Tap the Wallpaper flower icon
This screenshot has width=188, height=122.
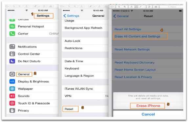[x=12, y=89]
